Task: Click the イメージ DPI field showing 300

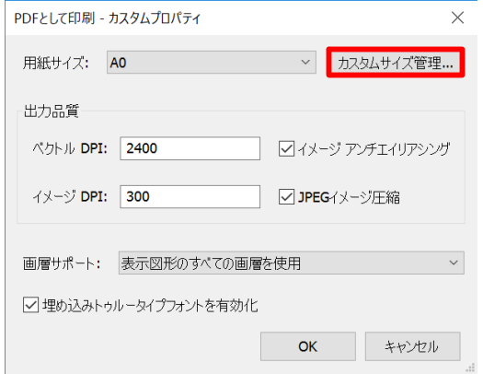Action: [x=190, y=197]
